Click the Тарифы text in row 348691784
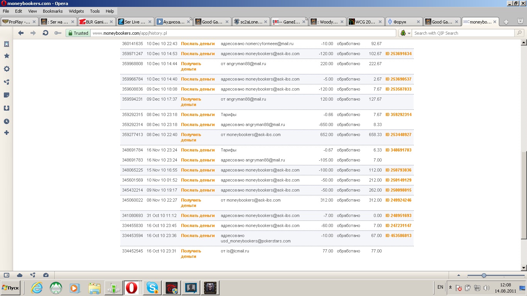The width and height of the screenshot is (527, 296). 228,150
